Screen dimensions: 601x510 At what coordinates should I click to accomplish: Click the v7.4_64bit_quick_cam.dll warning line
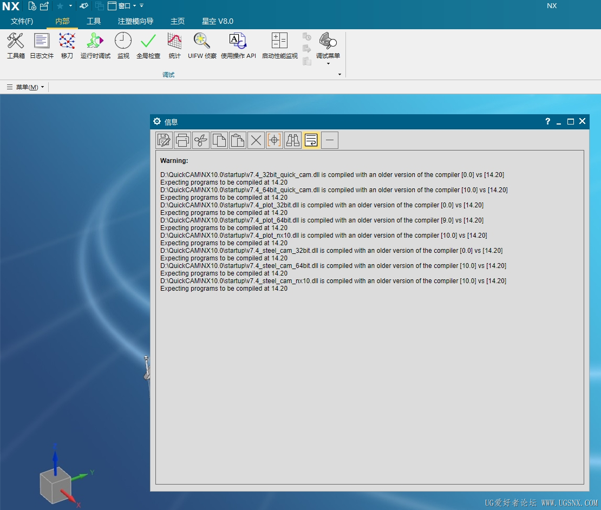[334, 190]
